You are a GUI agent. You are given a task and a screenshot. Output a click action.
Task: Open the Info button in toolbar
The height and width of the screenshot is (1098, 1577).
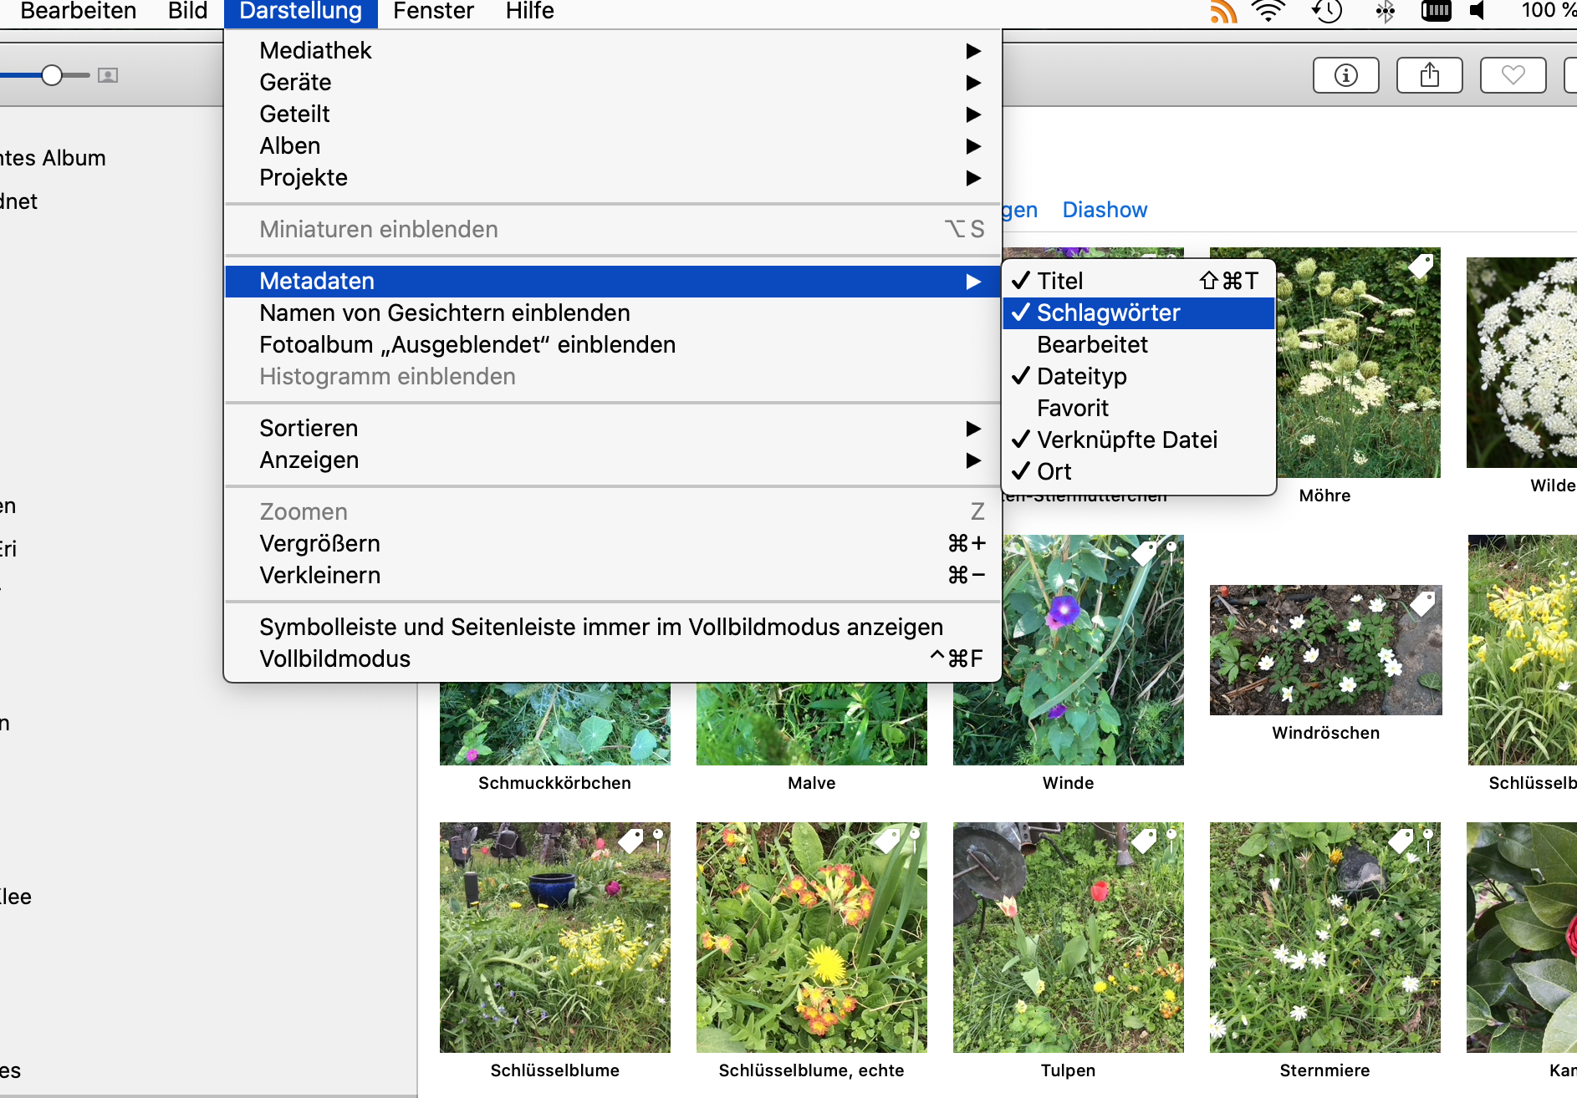click(1345, 75)
